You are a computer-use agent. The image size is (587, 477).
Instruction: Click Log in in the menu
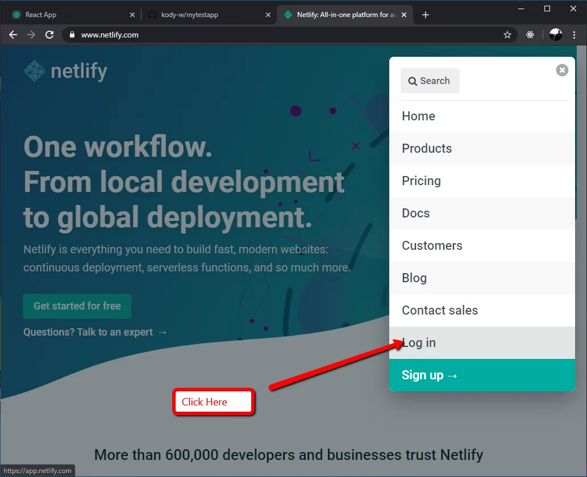pyautogui.click(x=482, y=342)
